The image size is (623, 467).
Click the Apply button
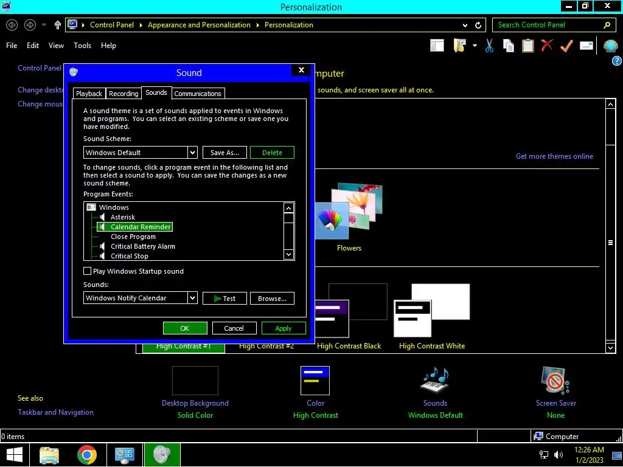[284, 328]
